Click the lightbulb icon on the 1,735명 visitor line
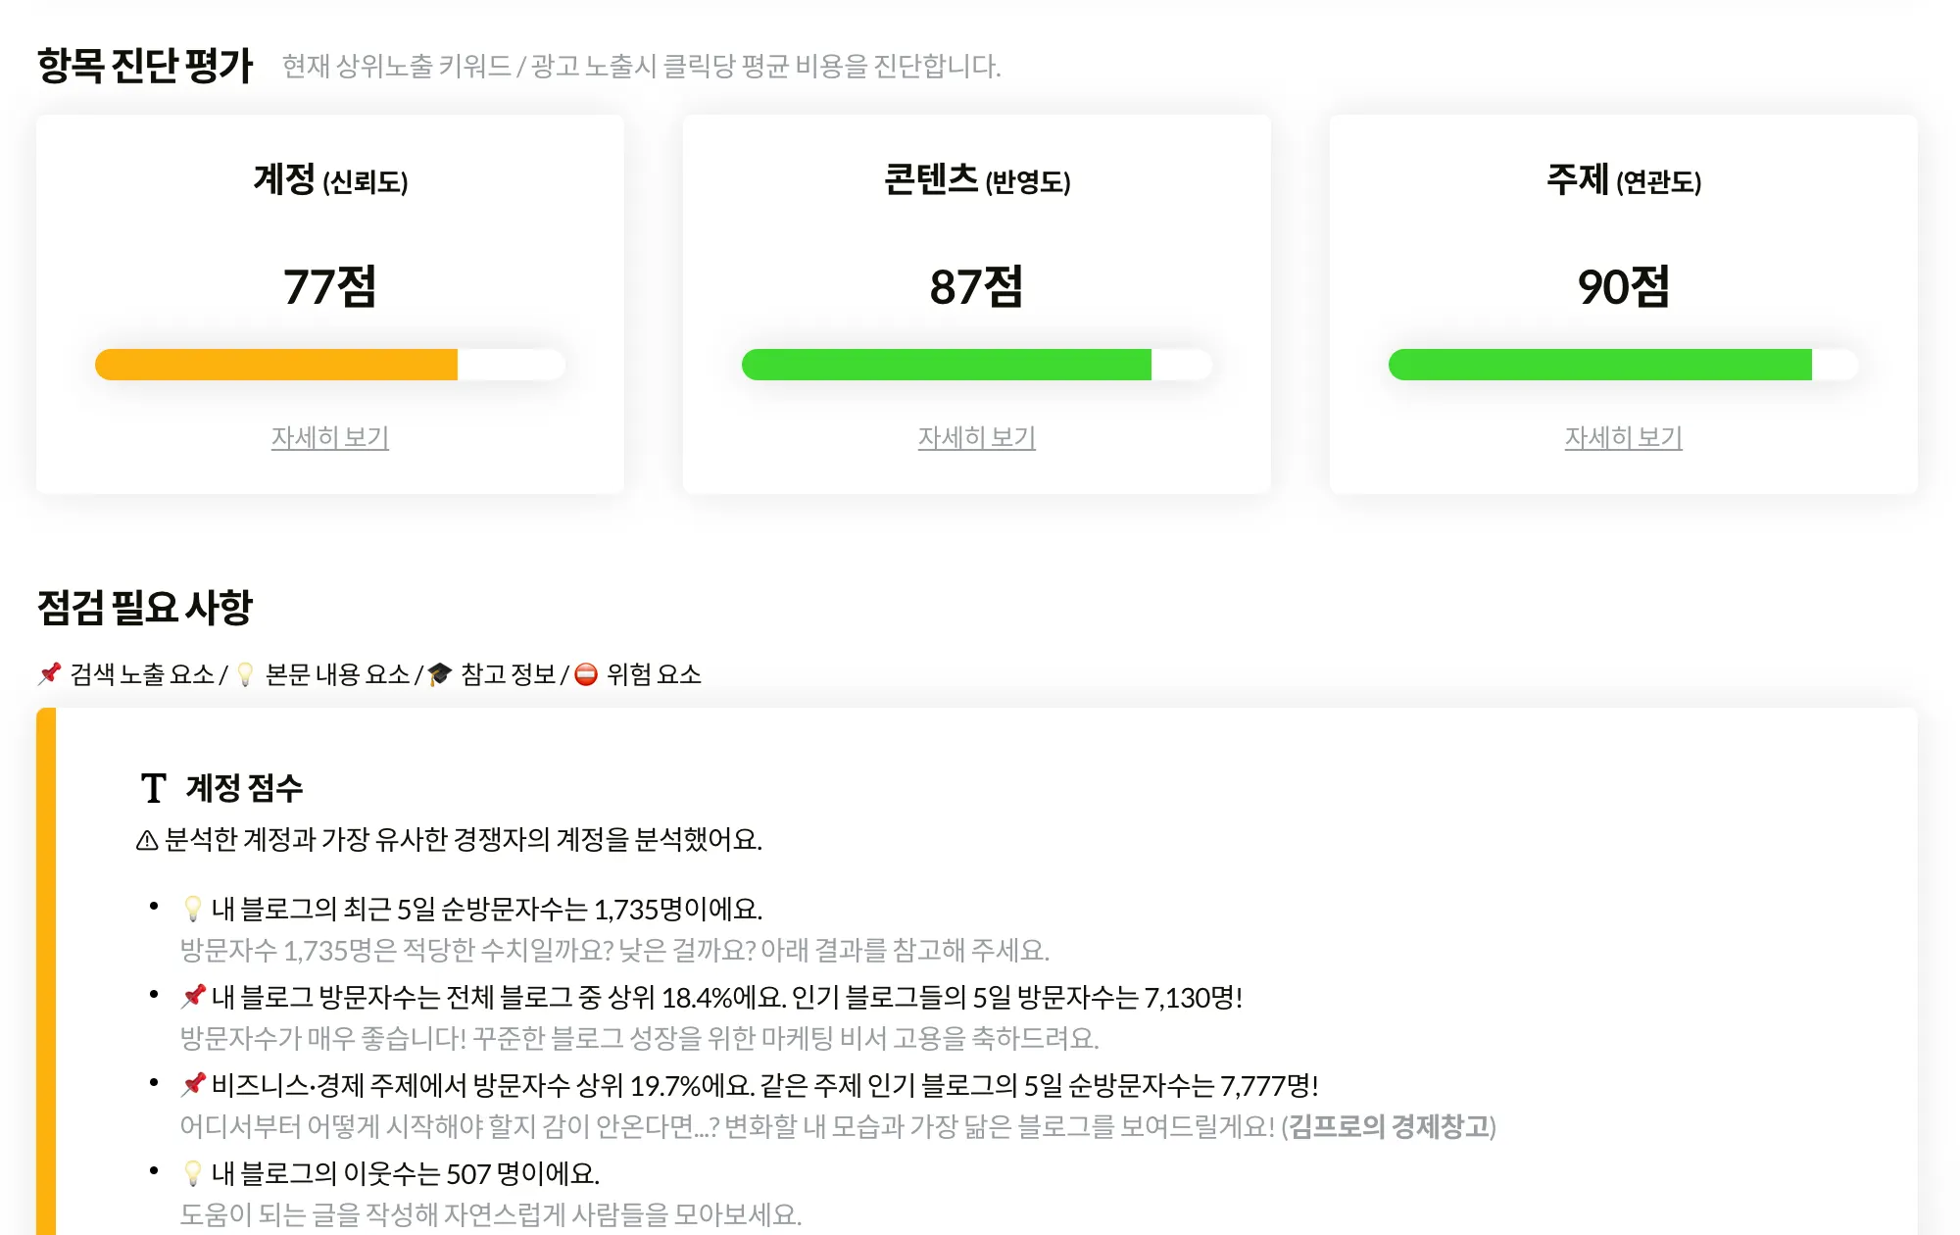This screenshot has height=1235, width=1960. tap(193, 910)
